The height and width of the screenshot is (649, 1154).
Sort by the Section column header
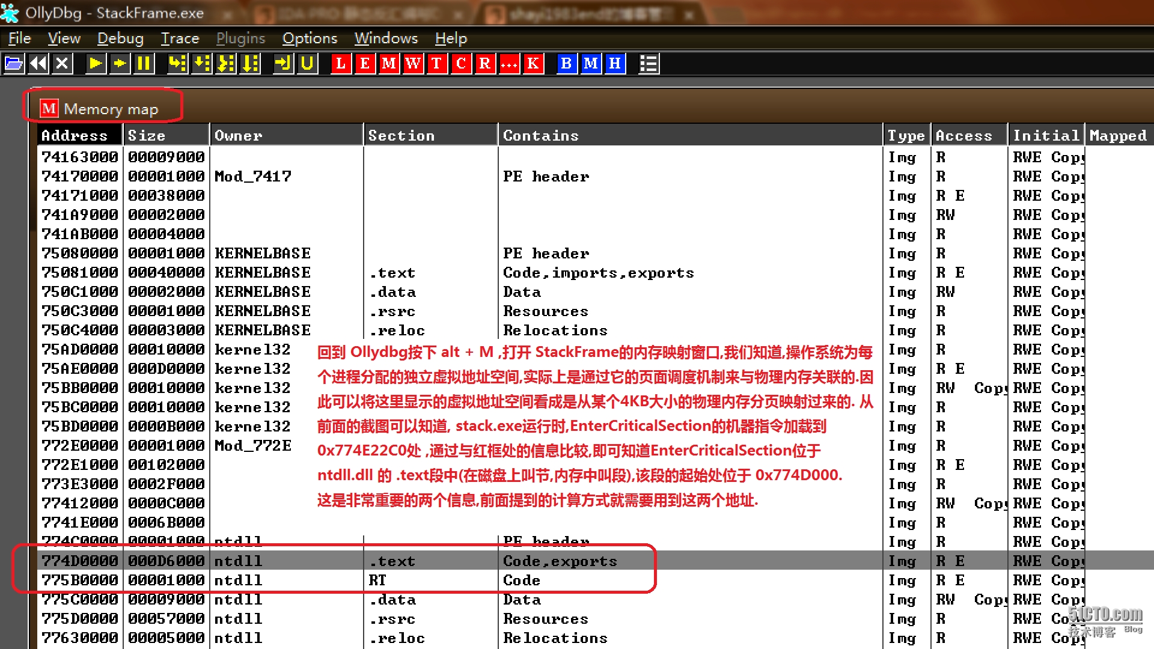[x=431, y=135]
